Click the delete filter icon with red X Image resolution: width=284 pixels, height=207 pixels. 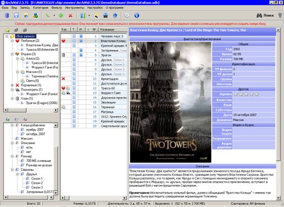(x=25, y=120)
